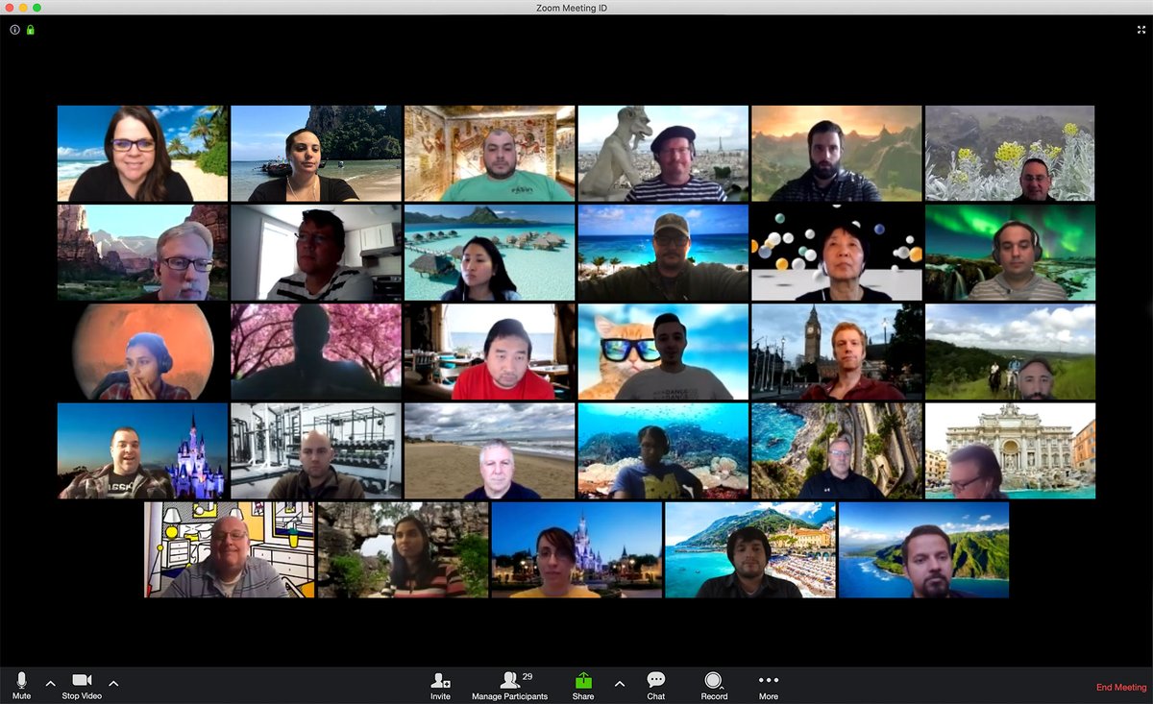Image resolution: width=1153 pixels, height=704 pixels.
Task: Select participant with floating spheres background
Action: [x=837, y=253]
